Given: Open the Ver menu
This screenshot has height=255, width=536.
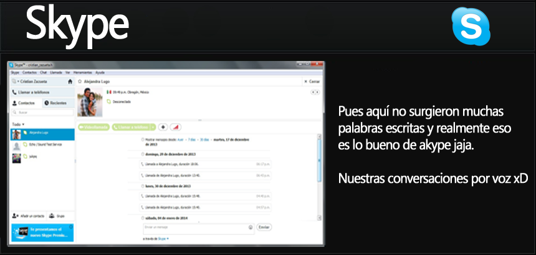Looking at the screenshot, I should pos(68,73).
